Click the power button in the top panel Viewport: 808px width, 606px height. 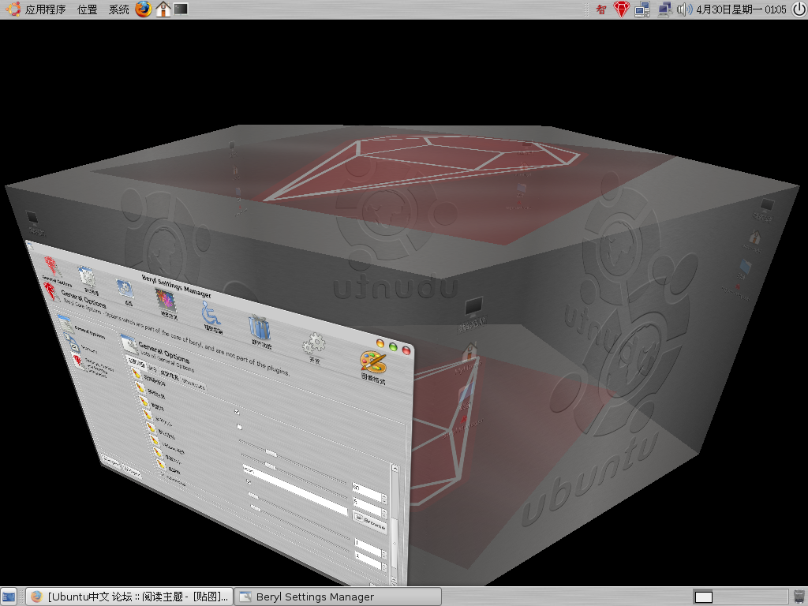(x=799, y=9)
